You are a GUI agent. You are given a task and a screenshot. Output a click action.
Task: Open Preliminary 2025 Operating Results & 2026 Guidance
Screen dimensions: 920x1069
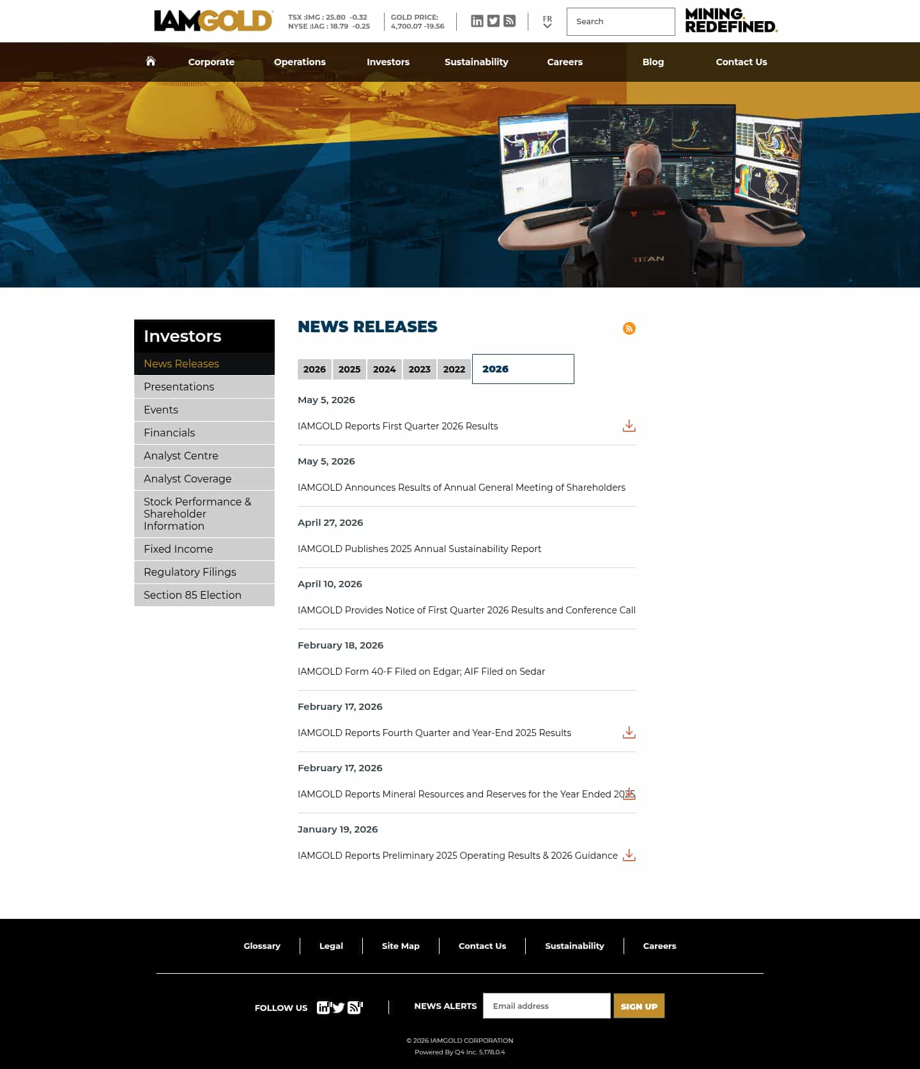point(457,856)
